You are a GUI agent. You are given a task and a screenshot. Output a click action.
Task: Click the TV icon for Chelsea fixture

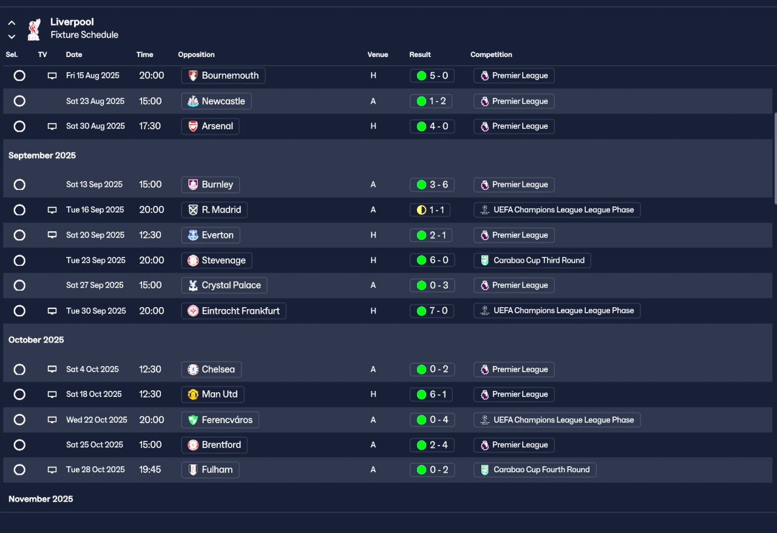pyautogui.click(x=52, y=370)
